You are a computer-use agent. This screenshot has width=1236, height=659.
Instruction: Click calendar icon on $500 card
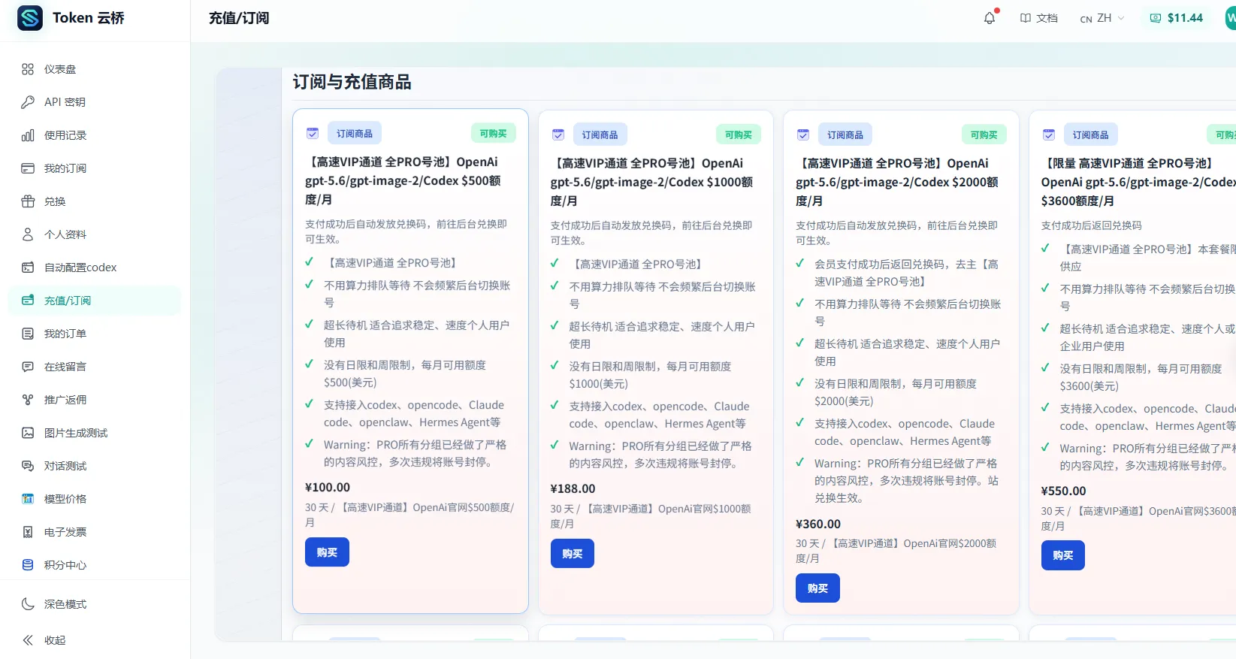click(313, 133)
